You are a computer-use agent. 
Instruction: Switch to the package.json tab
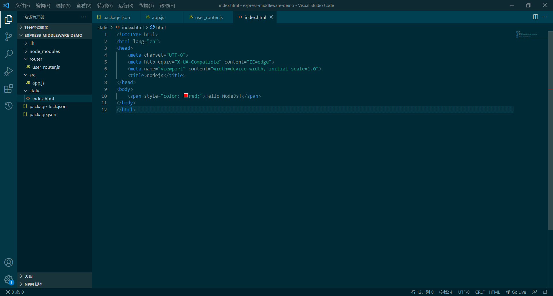point(116,17)
